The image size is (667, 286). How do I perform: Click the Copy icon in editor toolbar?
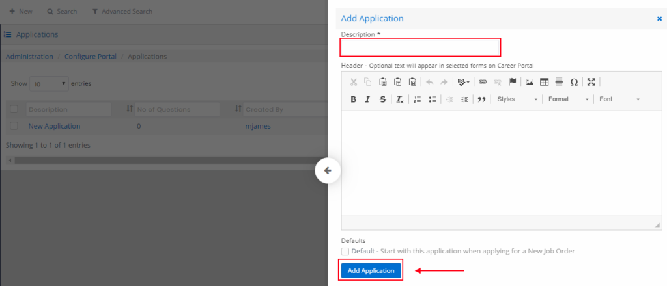point(367,82)
